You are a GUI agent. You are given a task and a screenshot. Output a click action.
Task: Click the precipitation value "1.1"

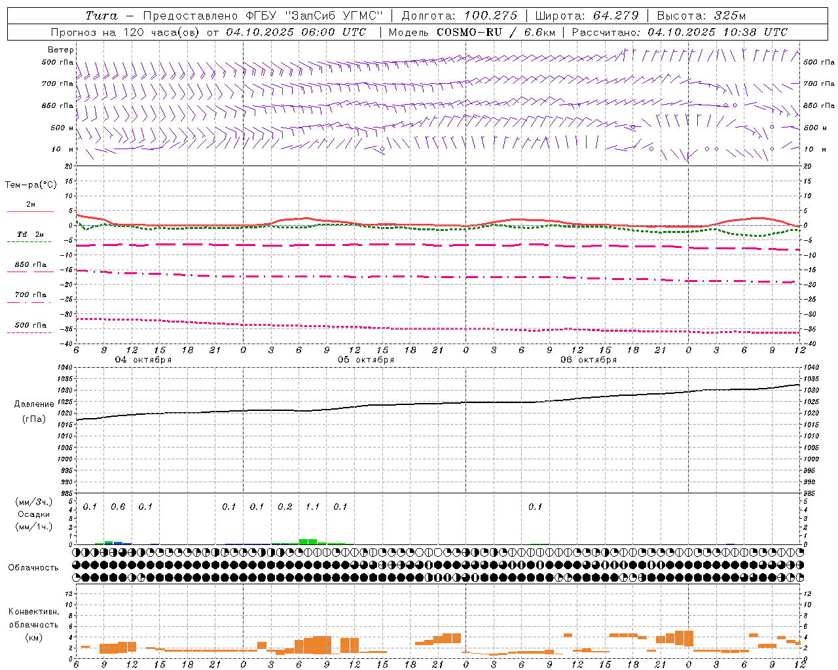point(313,506)
